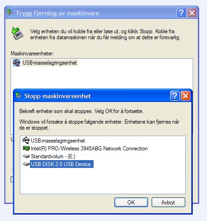Click the Trygg fjerning av maskinvare title icon
Image resolution: width=207 pixels, height=221 pixels.
10,12
